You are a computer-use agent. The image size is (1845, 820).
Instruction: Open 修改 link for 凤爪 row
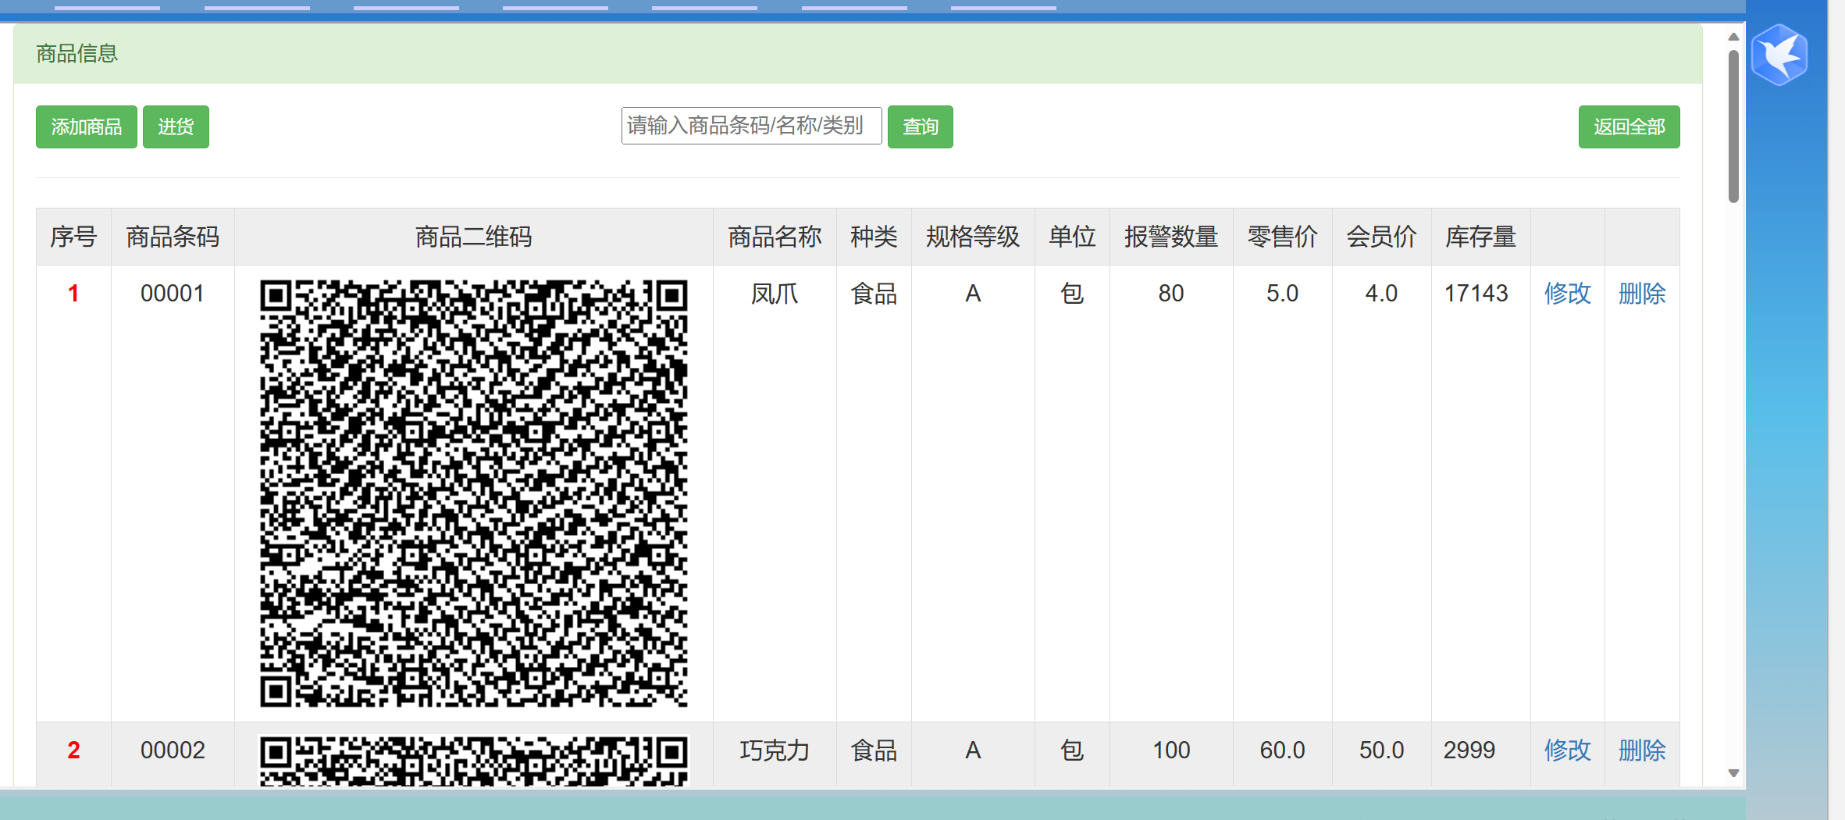(x=1567, y=294)
